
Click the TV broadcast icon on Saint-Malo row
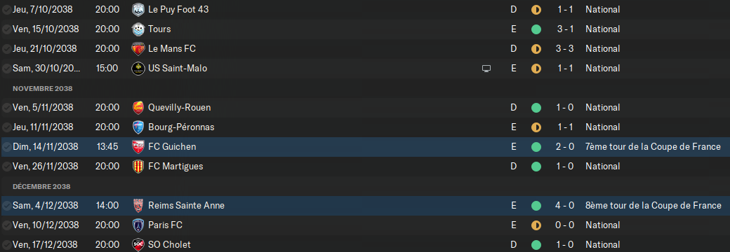point(486,68)
